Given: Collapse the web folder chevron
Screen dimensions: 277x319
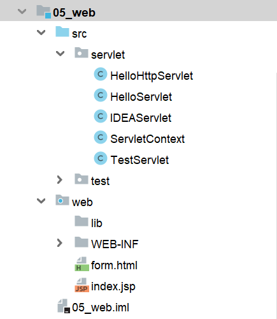Looking at the screenshot, I should [41, 201].
